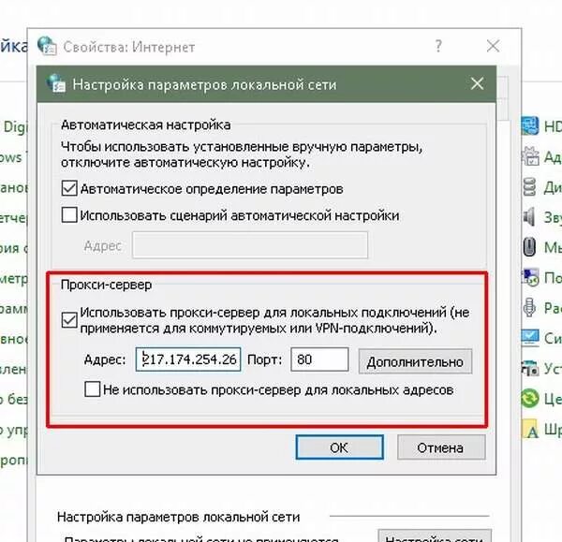Toggle 'Использовать прокси-сервер для локальных подключений' checkbox
Screen dimensions: 562x542
(x=69, y=320)
